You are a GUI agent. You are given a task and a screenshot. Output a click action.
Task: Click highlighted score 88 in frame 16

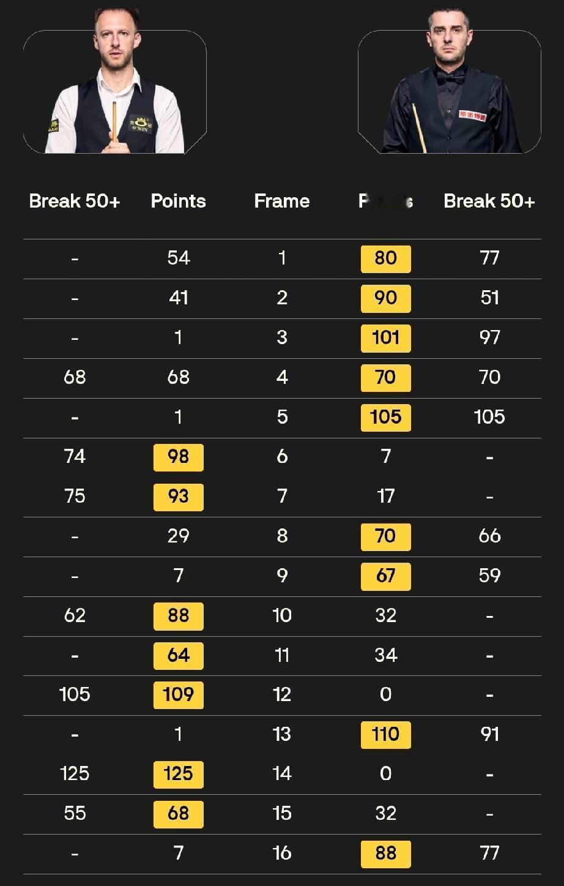(385, 854)
